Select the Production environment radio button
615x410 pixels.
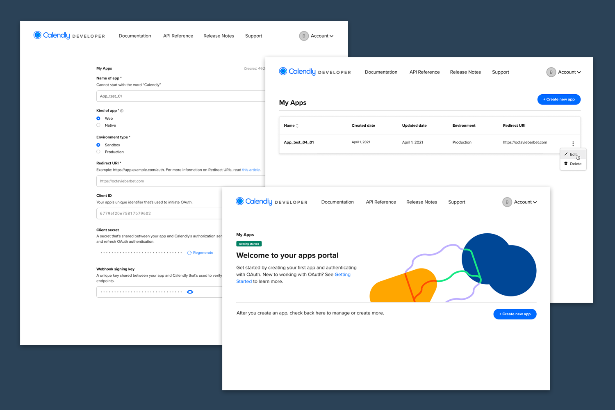click(x=98, y=152)
